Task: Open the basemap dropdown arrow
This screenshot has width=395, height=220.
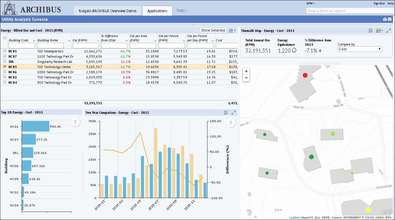Action: 382,31
